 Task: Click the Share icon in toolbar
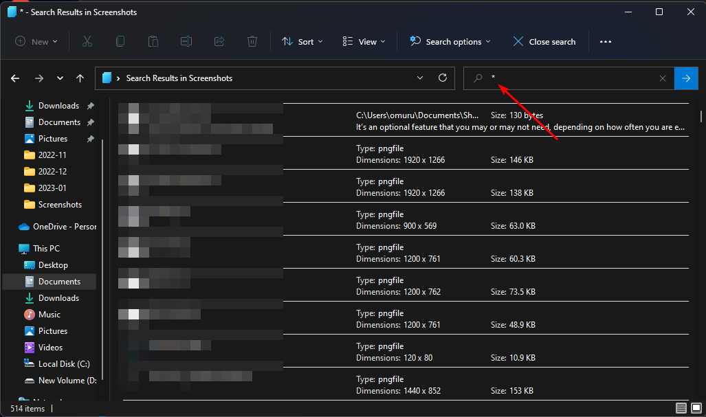(219, 42)
